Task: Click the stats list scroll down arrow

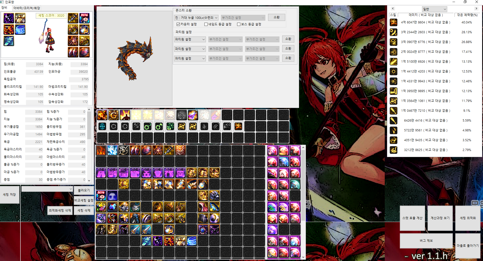Action: pyautogui.click(x=89, y=180)
